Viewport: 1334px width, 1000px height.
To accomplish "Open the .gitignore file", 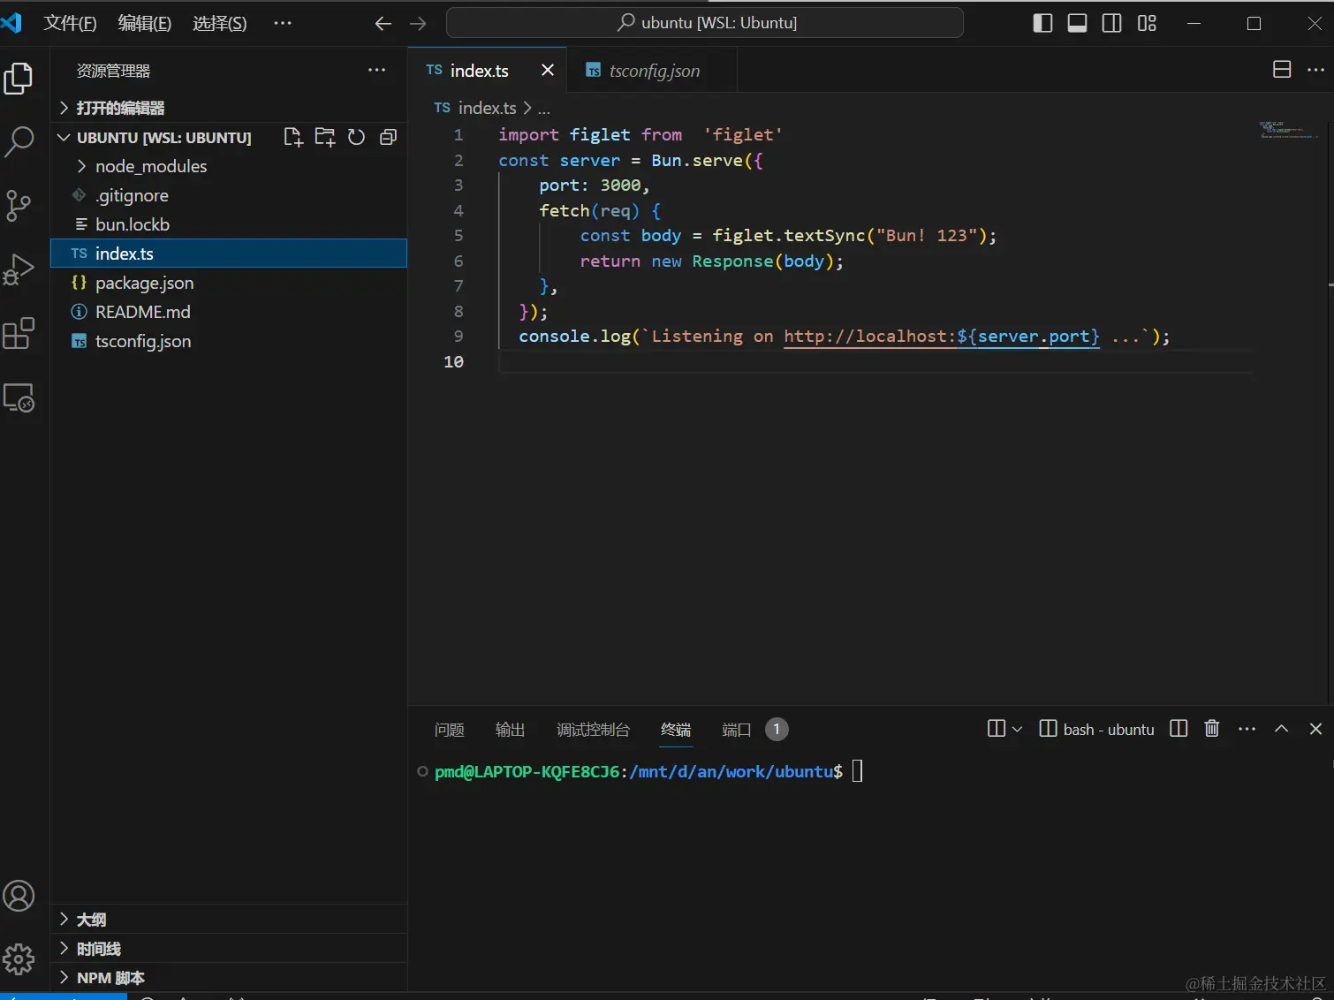I will (x=229, y=195).
